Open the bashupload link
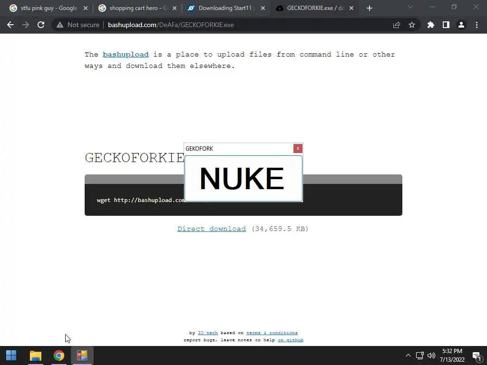Screen dimensions: 487x365 coord(126,55)
